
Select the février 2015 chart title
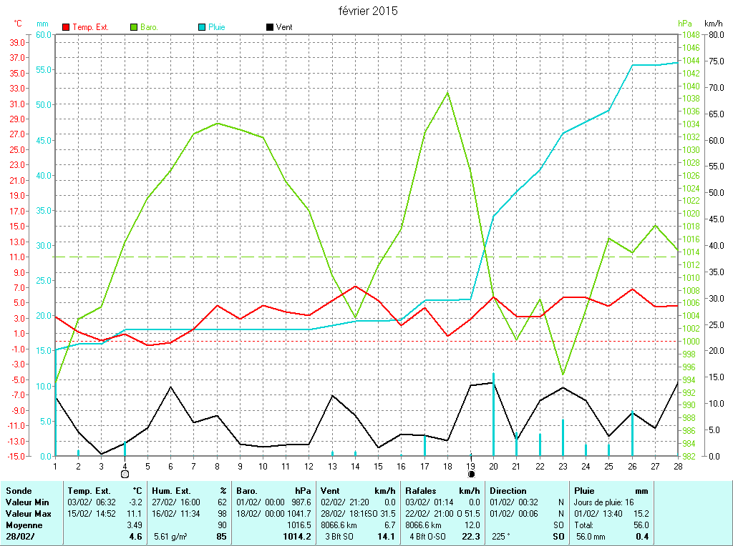pos(368,11)
